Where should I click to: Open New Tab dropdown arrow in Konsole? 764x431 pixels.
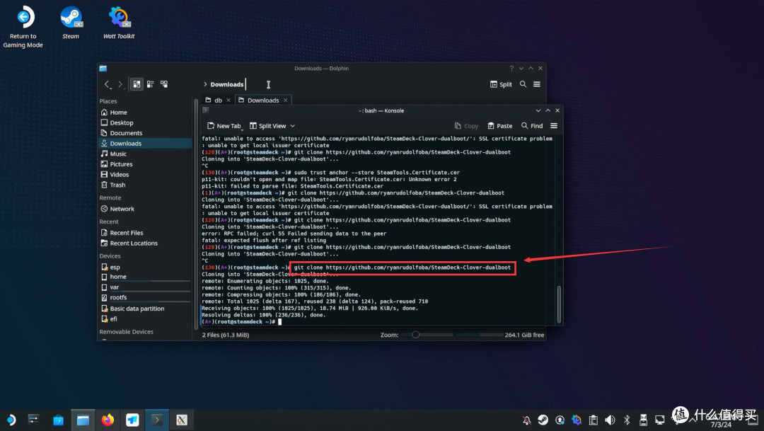tap(242, 130)
